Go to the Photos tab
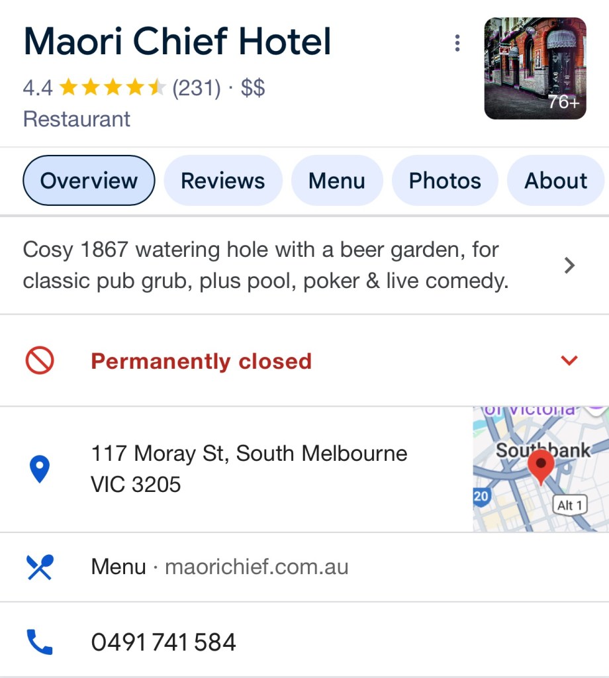The height and width of the screenshot is (678, 609). pos(445,181)
